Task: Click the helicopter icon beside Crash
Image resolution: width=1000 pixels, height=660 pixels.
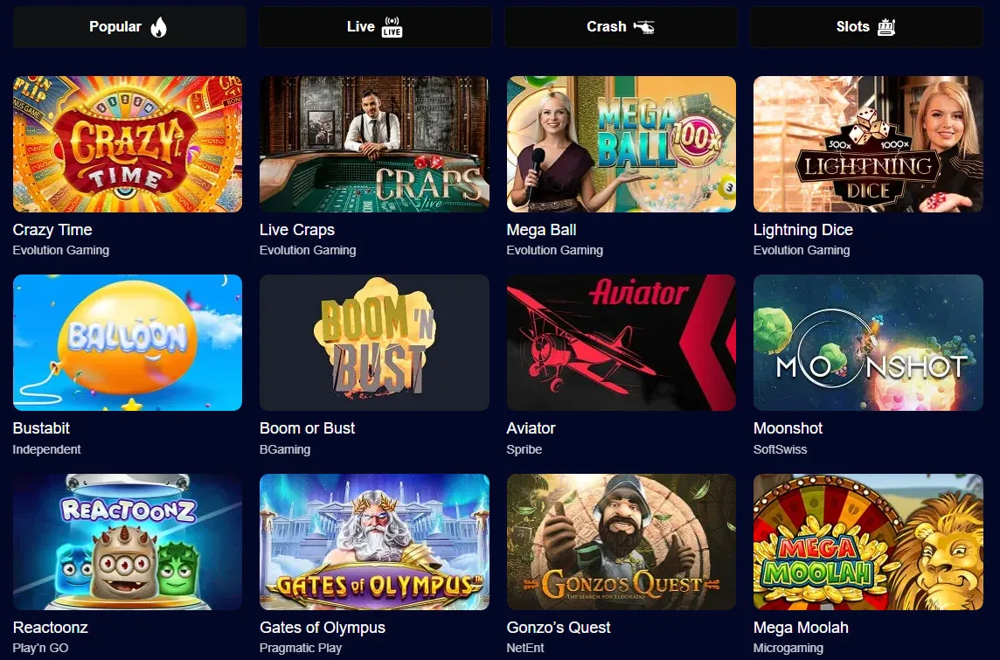Action: [x=643, y=27]
